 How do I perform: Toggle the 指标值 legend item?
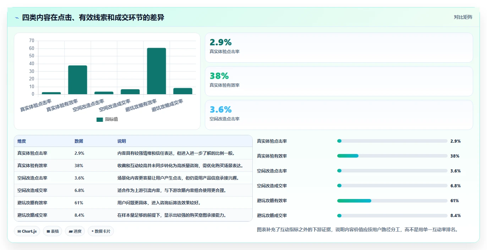pyautogui.click(x=107, y=119)
